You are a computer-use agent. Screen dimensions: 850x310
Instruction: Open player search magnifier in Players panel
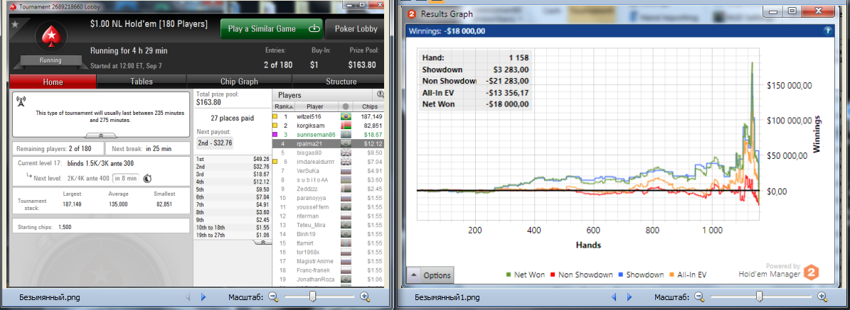(380, 94)
